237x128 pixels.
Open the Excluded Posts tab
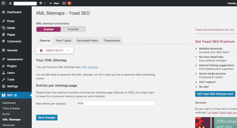point(87,41)
